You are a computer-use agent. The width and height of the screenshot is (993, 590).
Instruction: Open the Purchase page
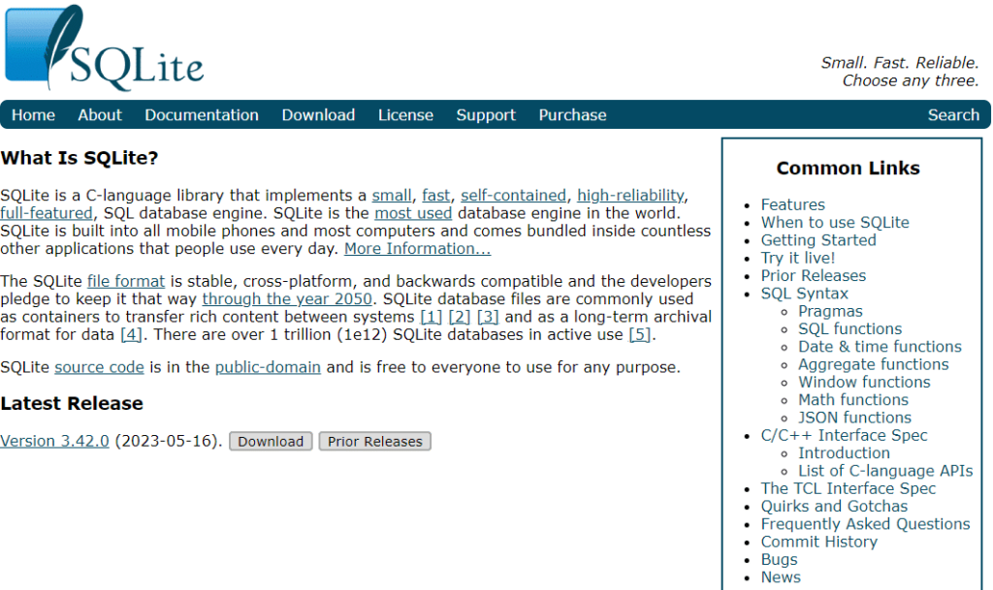coord(572,114)
